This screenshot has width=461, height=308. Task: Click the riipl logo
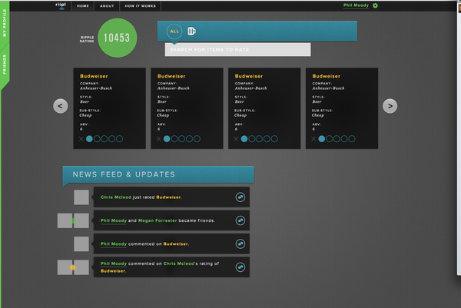point(61,5)
